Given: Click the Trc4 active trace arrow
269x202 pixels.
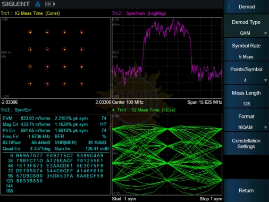Looking at the screenshot, I should (x=113, y=110).
